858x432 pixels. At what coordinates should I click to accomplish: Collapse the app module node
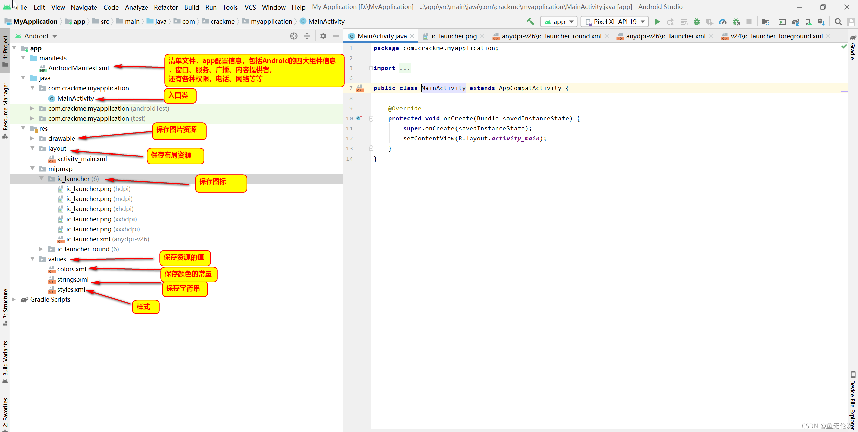tap(14, 48)
